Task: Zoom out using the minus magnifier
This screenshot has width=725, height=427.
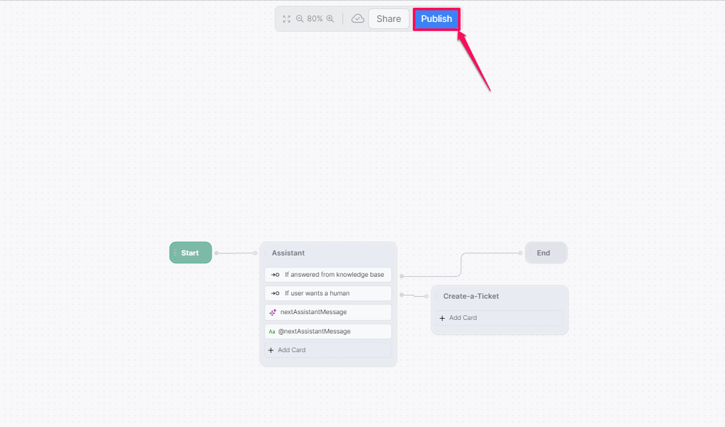Action: [x=300, y=19]
